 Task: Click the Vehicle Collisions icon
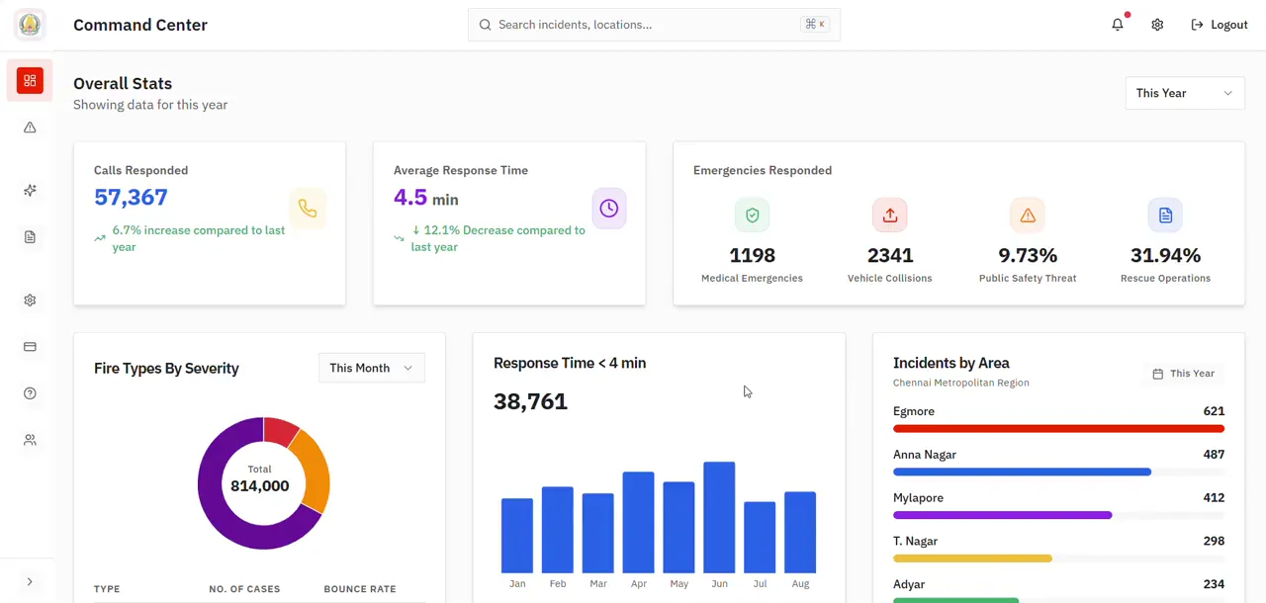pyautogui.click(x=890, y=215)
